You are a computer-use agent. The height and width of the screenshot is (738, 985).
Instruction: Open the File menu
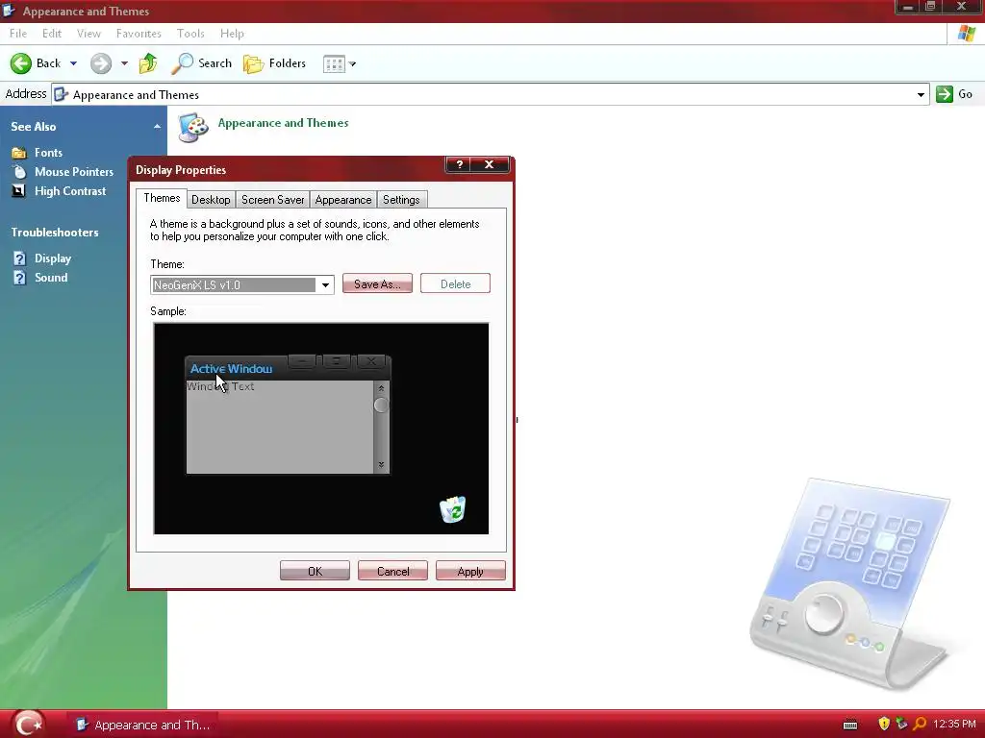point(18,34)
